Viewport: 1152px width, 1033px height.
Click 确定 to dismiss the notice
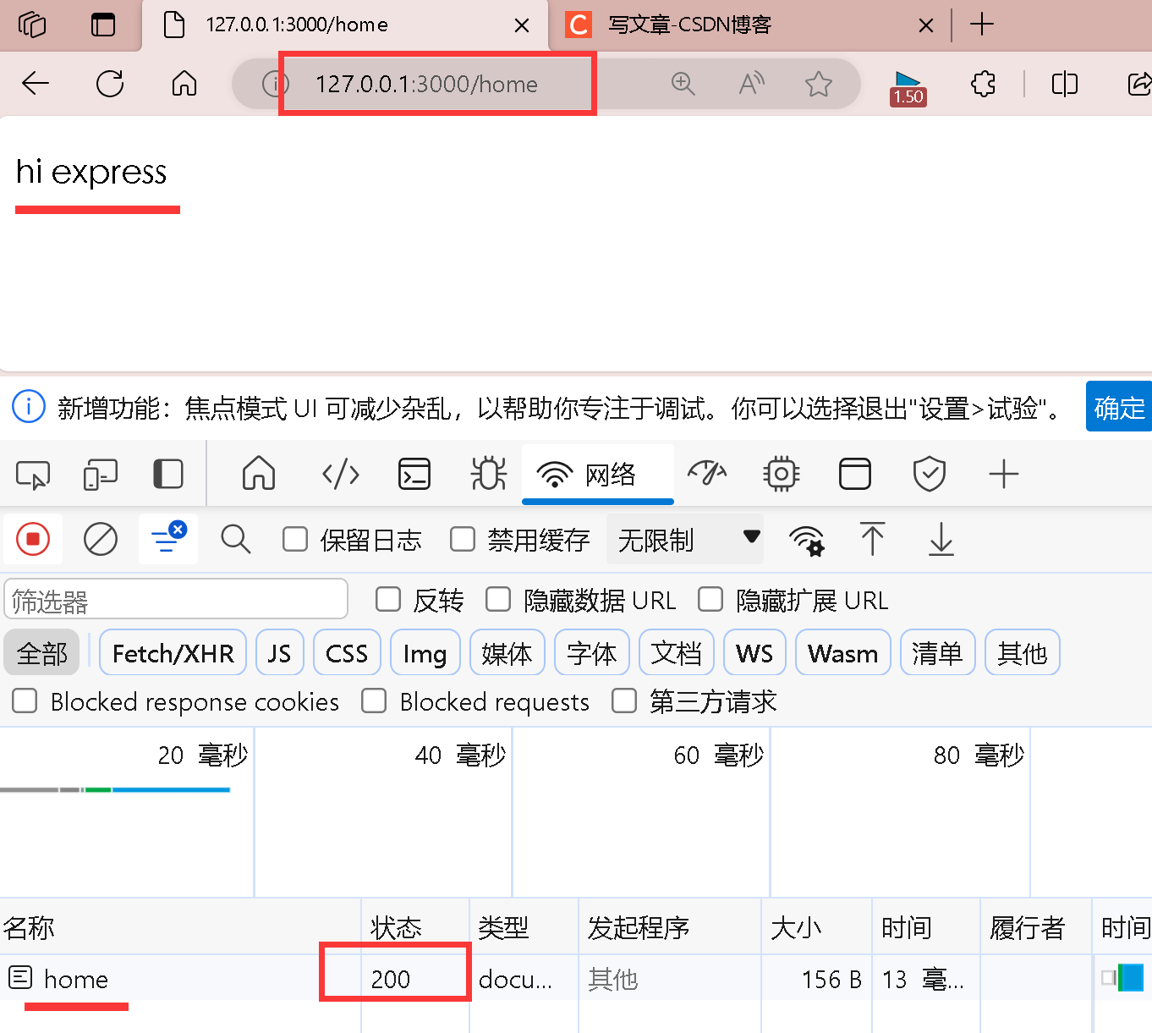(1119, 407)
